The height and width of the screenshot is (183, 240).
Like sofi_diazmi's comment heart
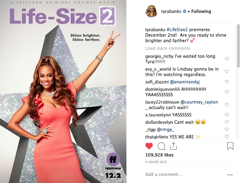click(x=227, y=82)
